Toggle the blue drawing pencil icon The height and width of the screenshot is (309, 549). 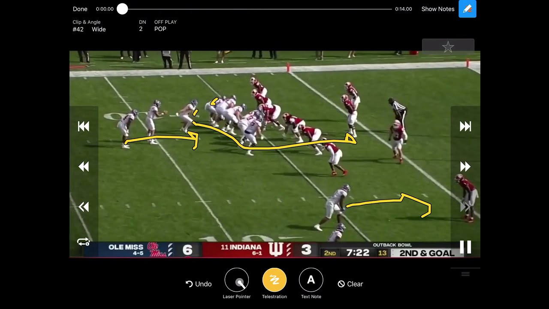(x=468, y=9)
